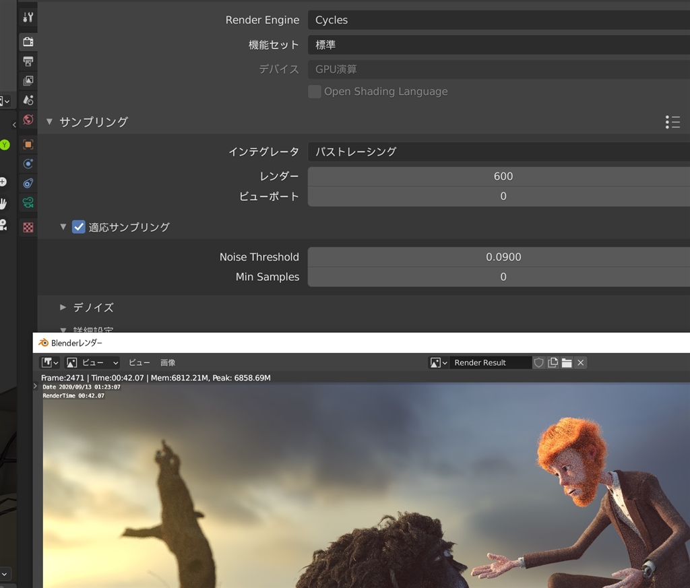Open the sampling presets list icon
This screenshot has height=588, width=690.
pos(672,122)
